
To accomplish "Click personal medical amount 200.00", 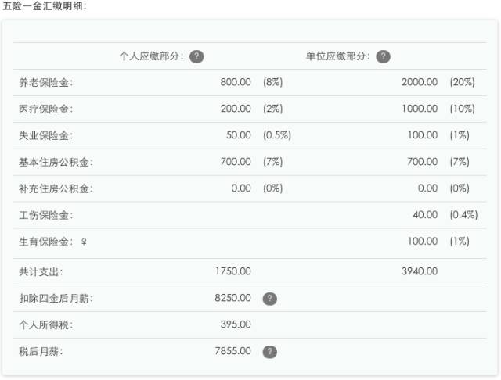I will (x=236, y=109).
